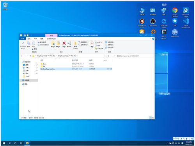Open OBS Studio desktop icon
Image resolution: width=195 pixels, height=146 pixels.
(153, 21)
